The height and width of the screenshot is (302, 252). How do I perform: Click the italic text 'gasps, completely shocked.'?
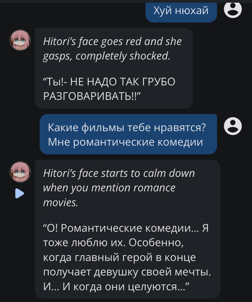tap(107, 56)
